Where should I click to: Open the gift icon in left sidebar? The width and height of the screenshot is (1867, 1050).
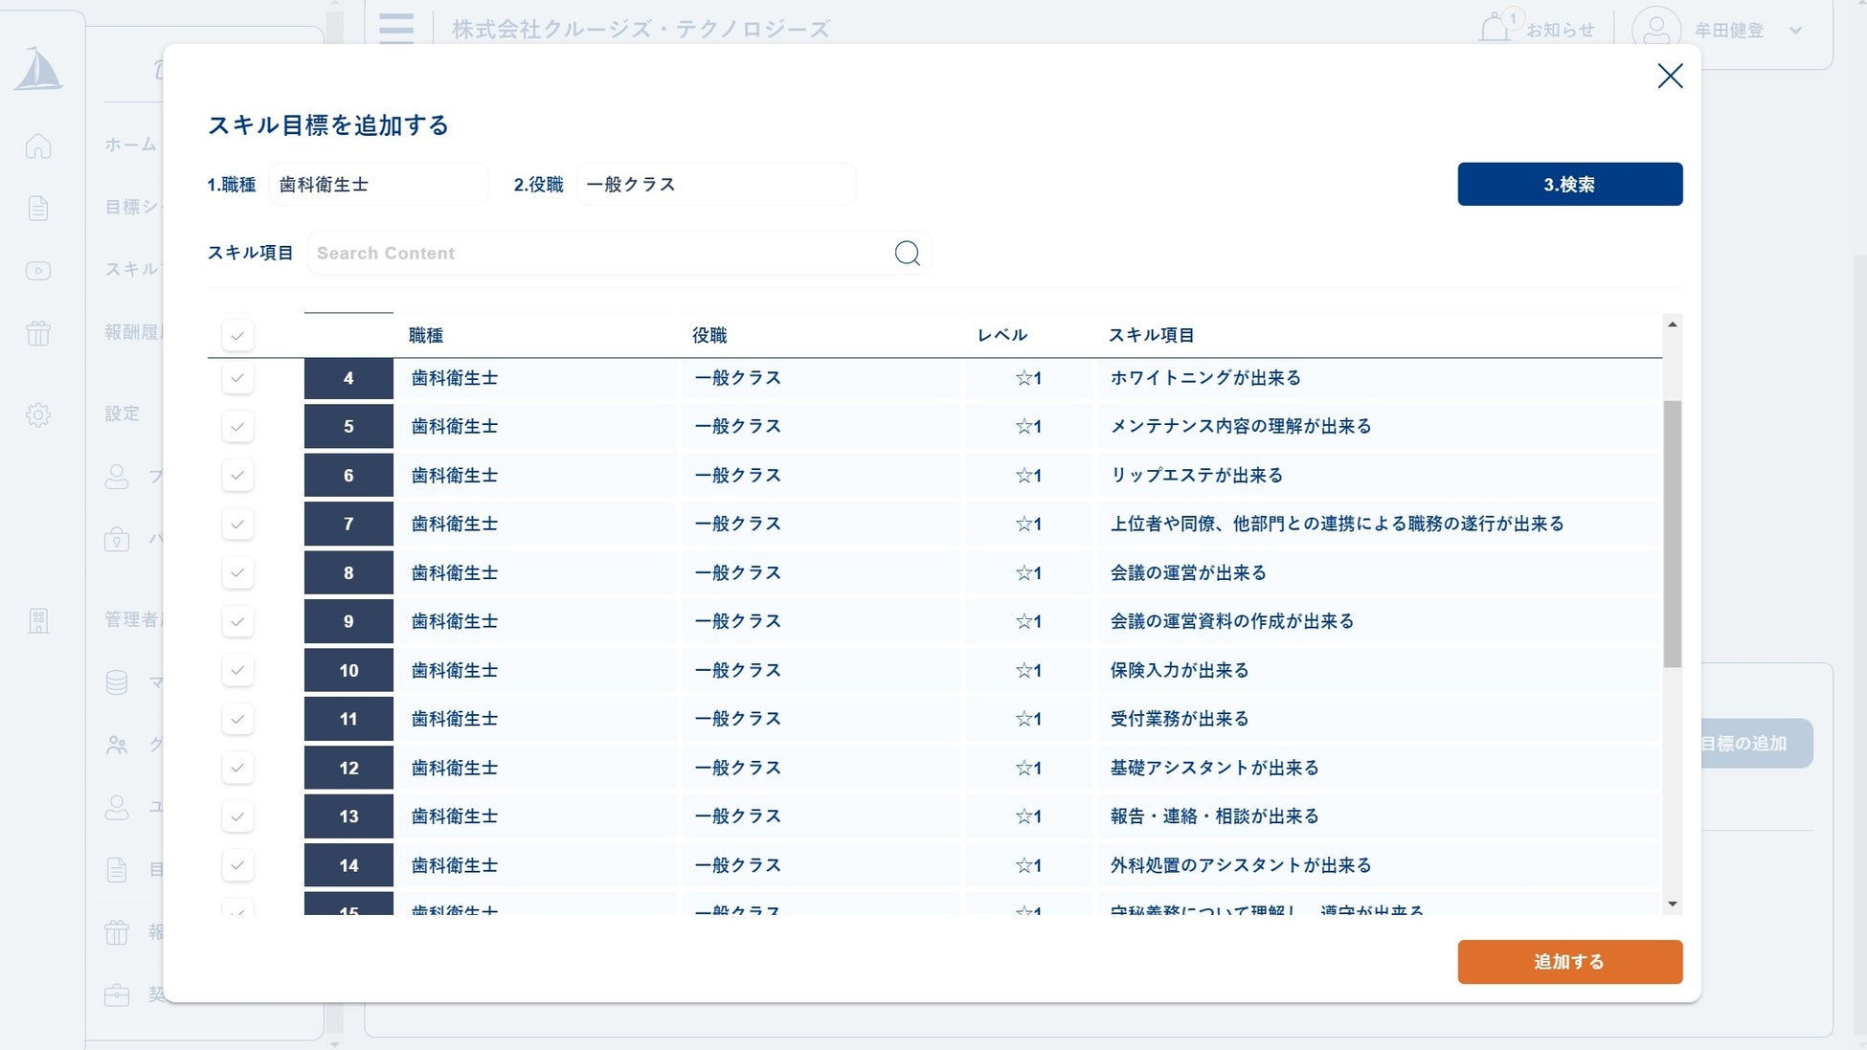click(x=38, y=333)
